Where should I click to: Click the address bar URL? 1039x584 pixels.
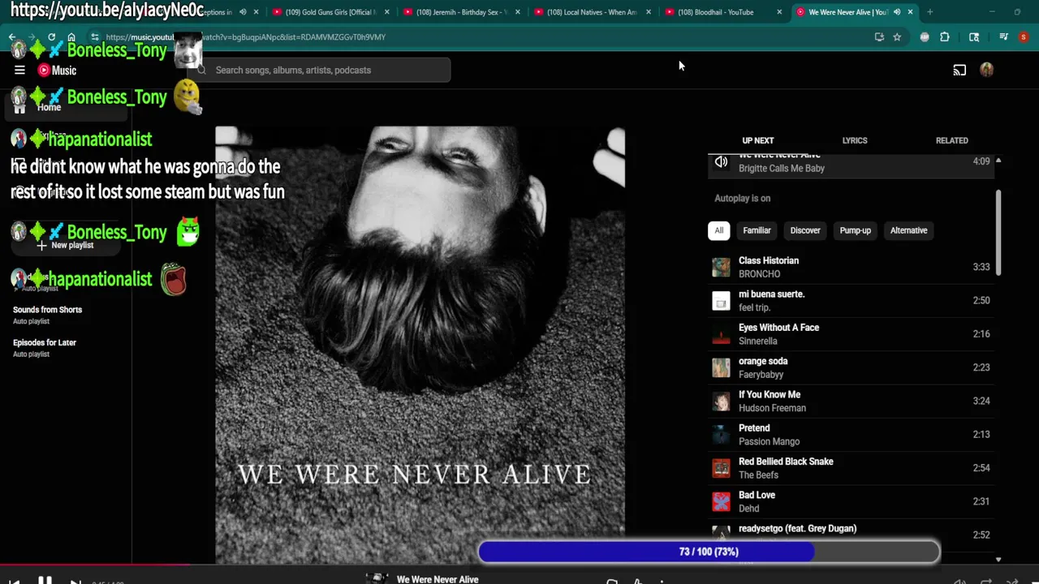tap(245, 36)
